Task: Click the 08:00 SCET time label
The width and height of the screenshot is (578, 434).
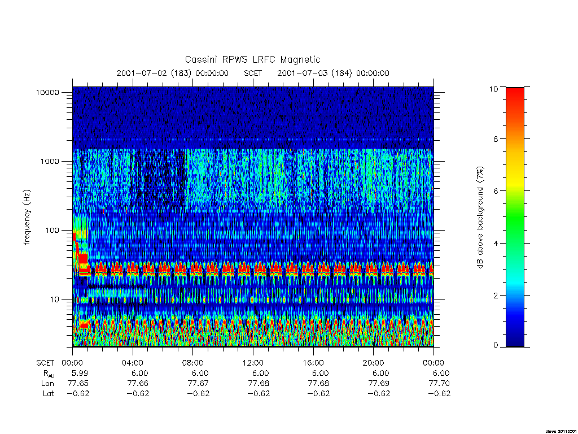Action: tap(193, 363)
